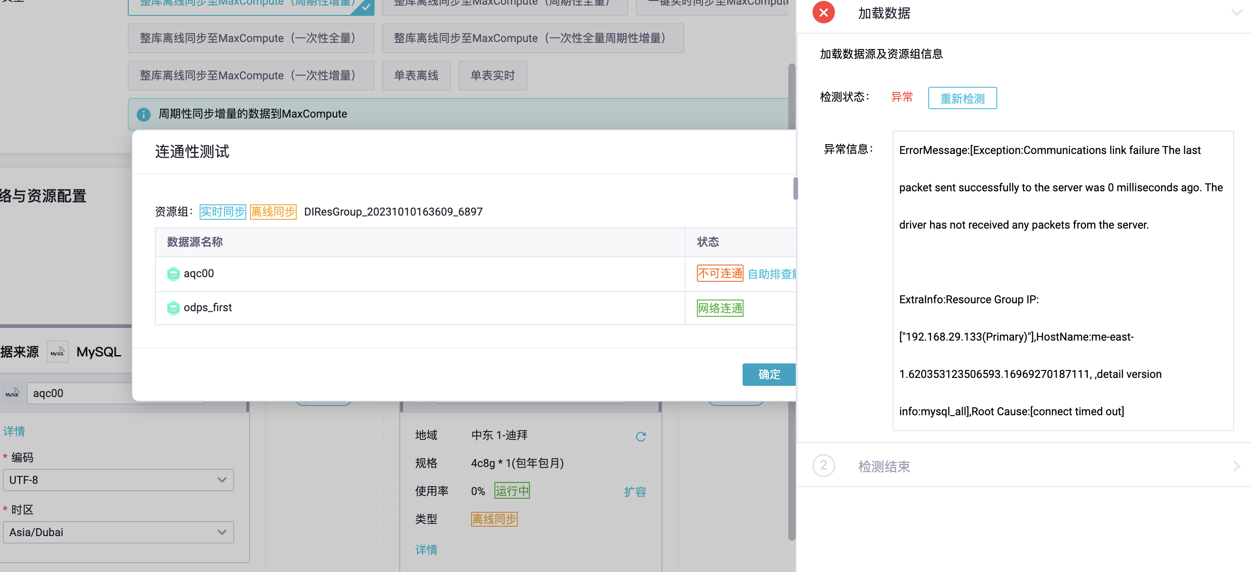
Task: Open the Asia/Dubai timezone dropdown
Action: [x=118, y=532]
